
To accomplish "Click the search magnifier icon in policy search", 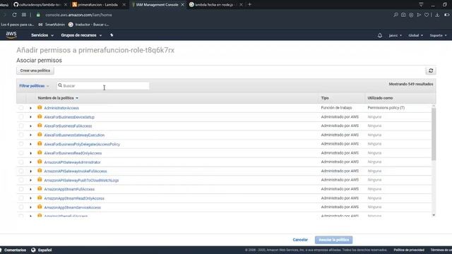I will [x=60, y=85].
